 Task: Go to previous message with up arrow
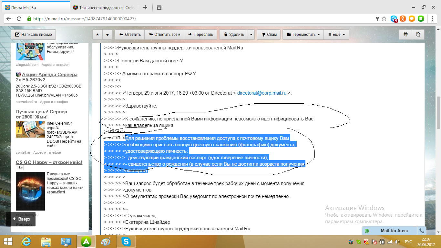tap(98, 35)
